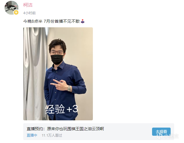Image resolution: width=184 pixels, height=143 pixels.
Task: Click the 小黑盒 watermark logo icon
Action: 159,136
